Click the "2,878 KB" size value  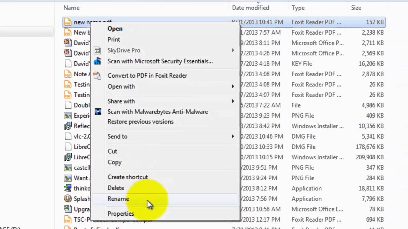373,74
